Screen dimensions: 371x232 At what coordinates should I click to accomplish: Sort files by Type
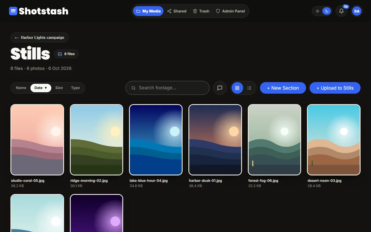tap(75, 88)
